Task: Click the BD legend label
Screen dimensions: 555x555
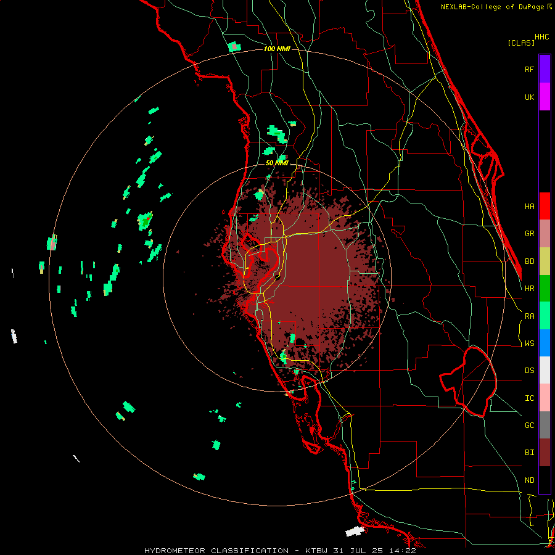Action: coord(529,261)
